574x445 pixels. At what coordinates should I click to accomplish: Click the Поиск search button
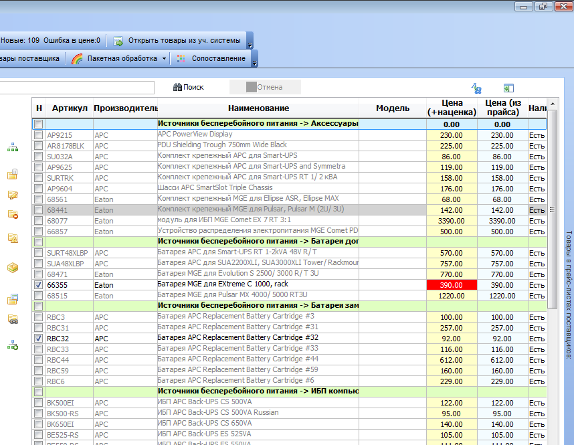189,87
